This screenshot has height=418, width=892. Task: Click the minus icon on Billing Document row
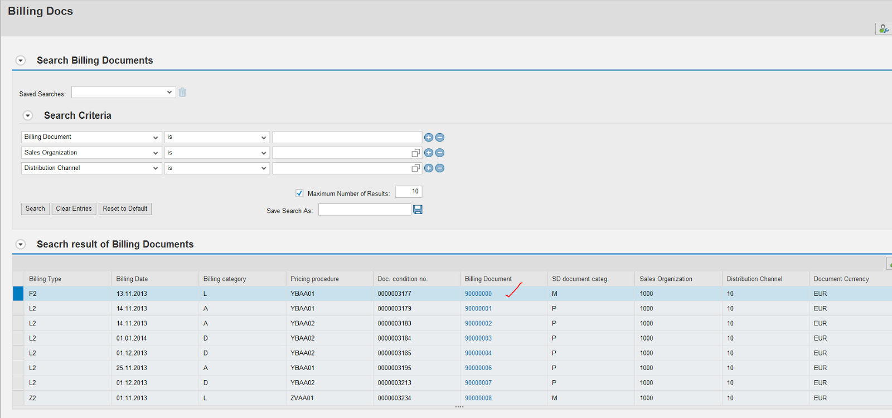(440, 138)
